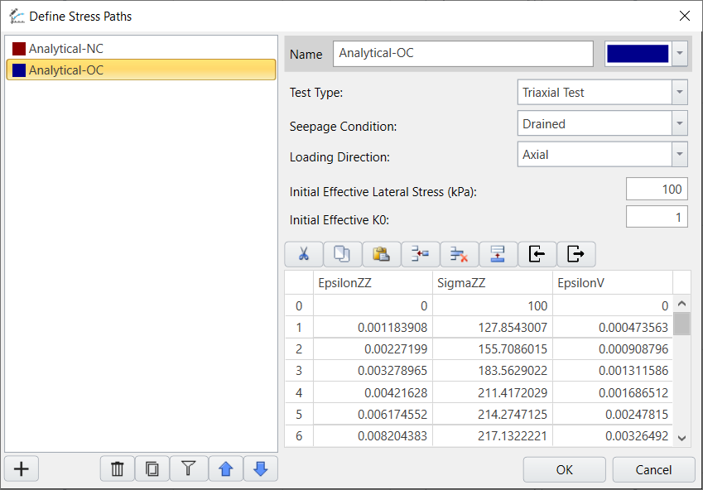This screenshot has height=490, width=703.
Task: Add a new stress path with the plus button
Action: (x=21, y=468)
